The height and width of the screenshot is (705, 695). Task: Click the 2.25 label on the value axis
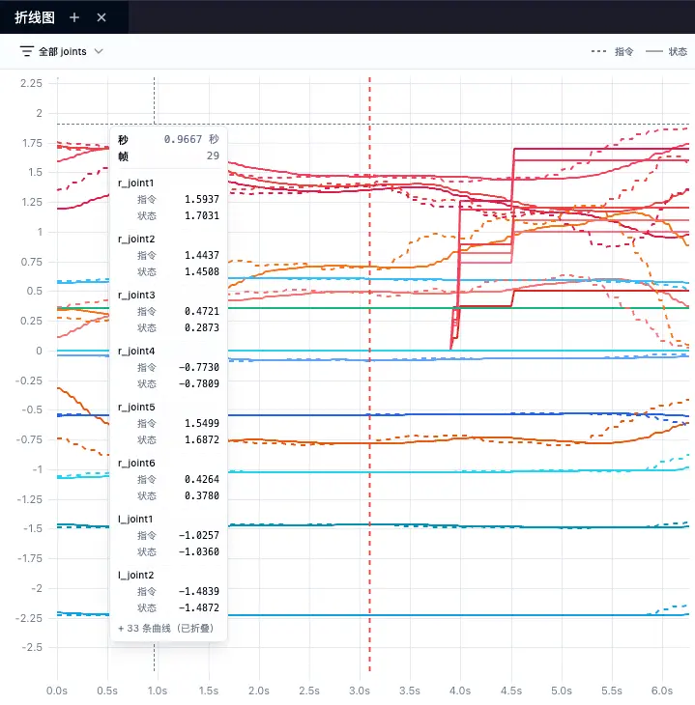pyautogui.click(x=31, y=84)
